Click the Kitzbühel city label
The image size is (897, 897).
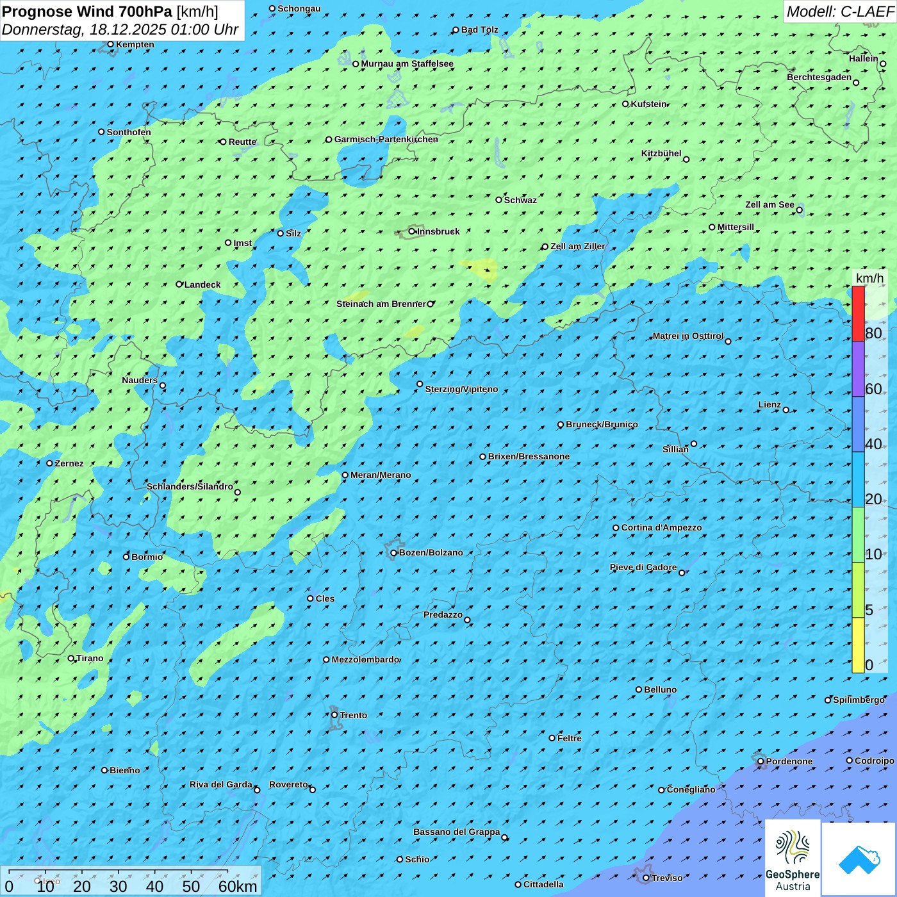point(661,153)
